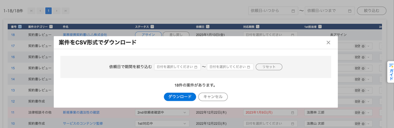Open the 案件カテゴリー column filter icon
The image size is (394, 128).
[51, 26]
